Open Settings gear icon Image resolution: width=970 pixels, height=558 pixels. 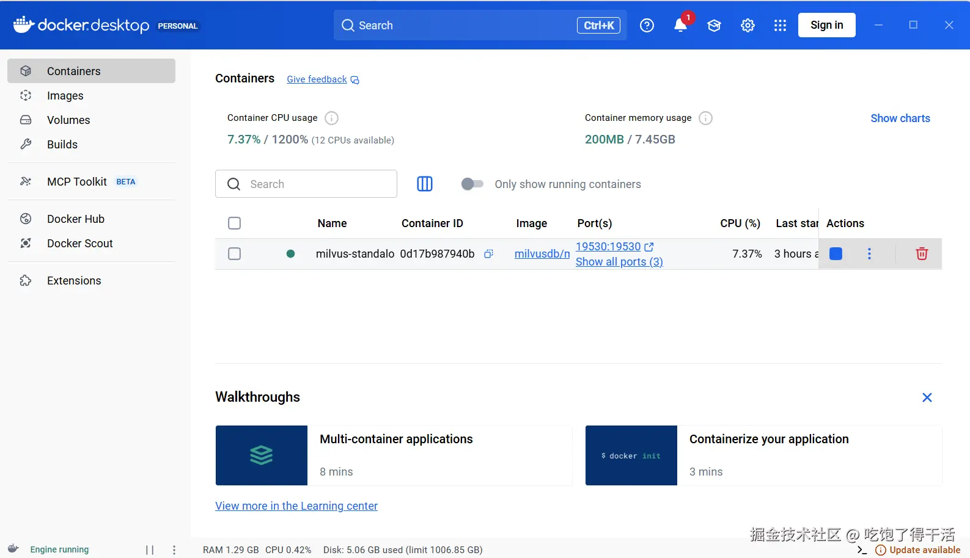(x=748, y=25)
